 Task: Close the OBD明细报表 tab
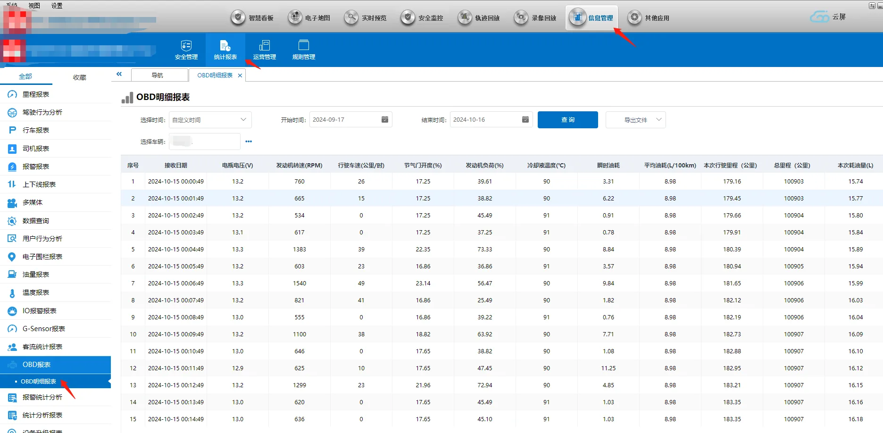240,75
